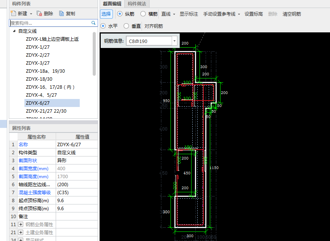Click the 混凝土强度等级 value (C35)
The image size is (330, 241).
pyautogui.click(x=77, y=193)
